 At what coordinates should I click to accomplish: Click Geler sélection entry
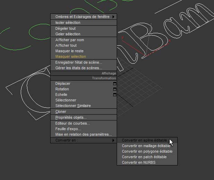(83, 34)
